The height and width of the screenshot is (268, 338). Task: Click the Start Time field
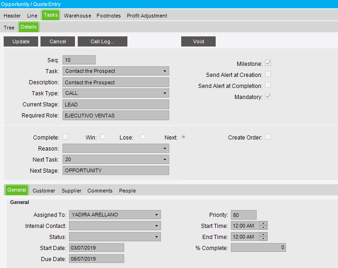245,226
